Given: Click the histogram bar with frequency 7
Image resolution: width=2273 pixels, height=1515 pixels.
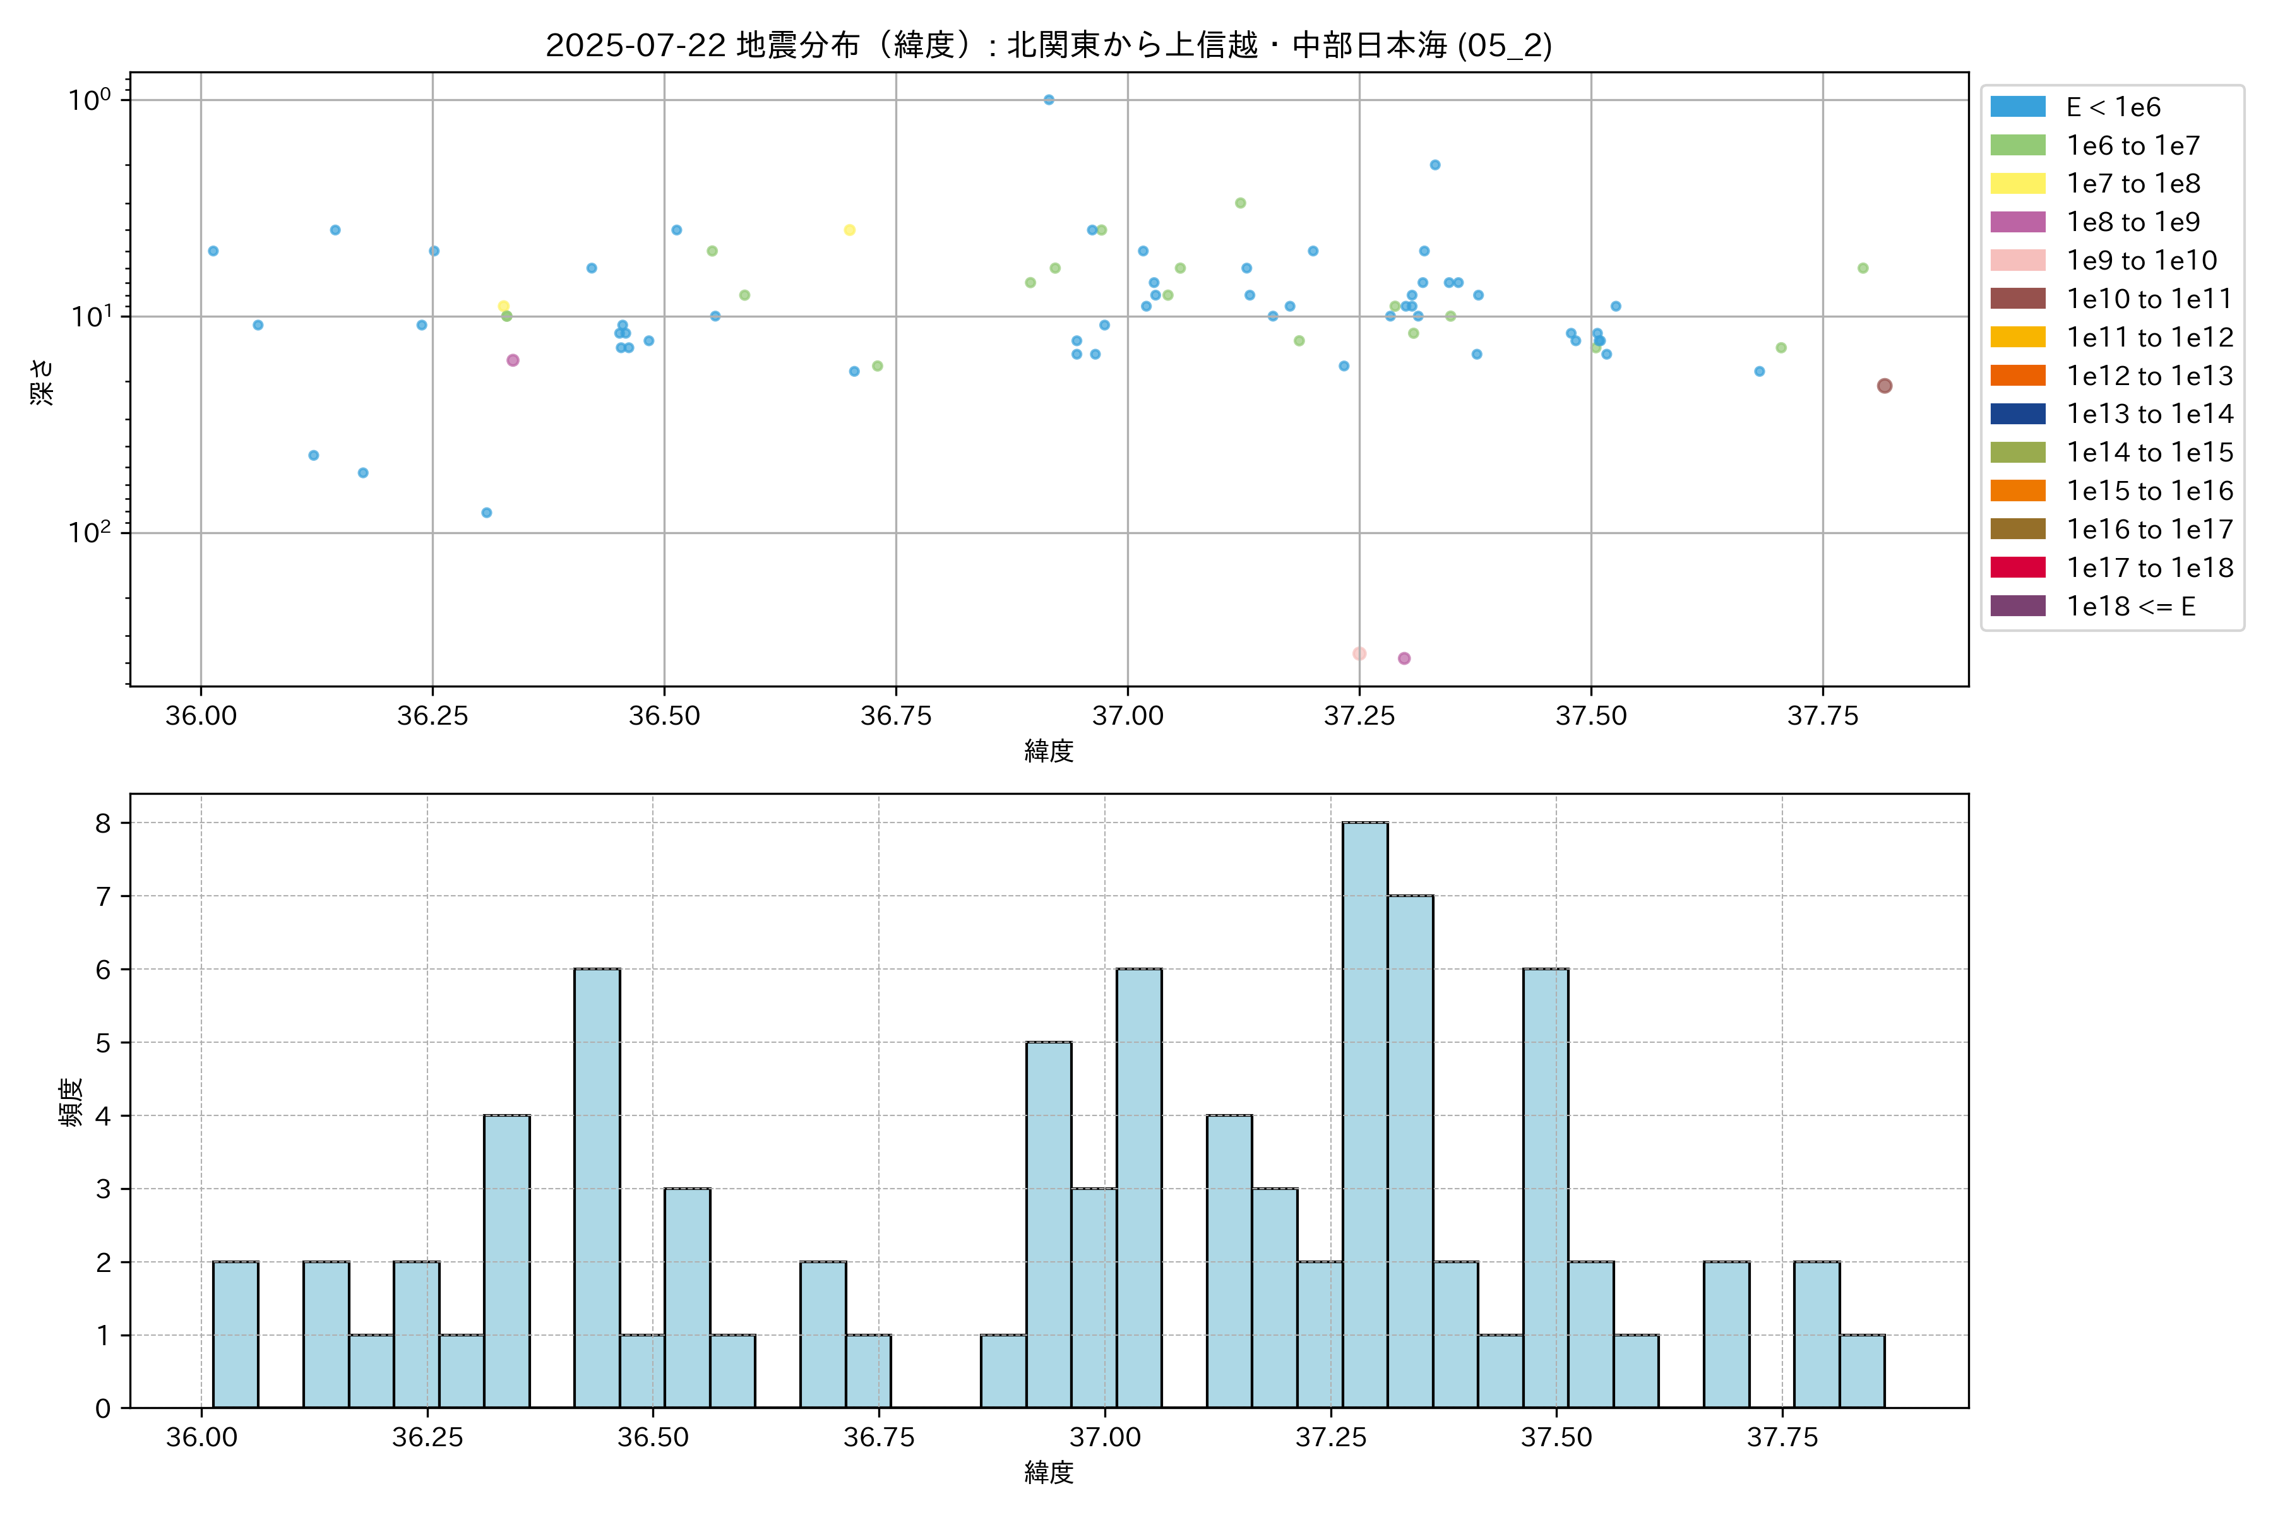Looking at the screenshot, I should [x=1410, y=1150].
